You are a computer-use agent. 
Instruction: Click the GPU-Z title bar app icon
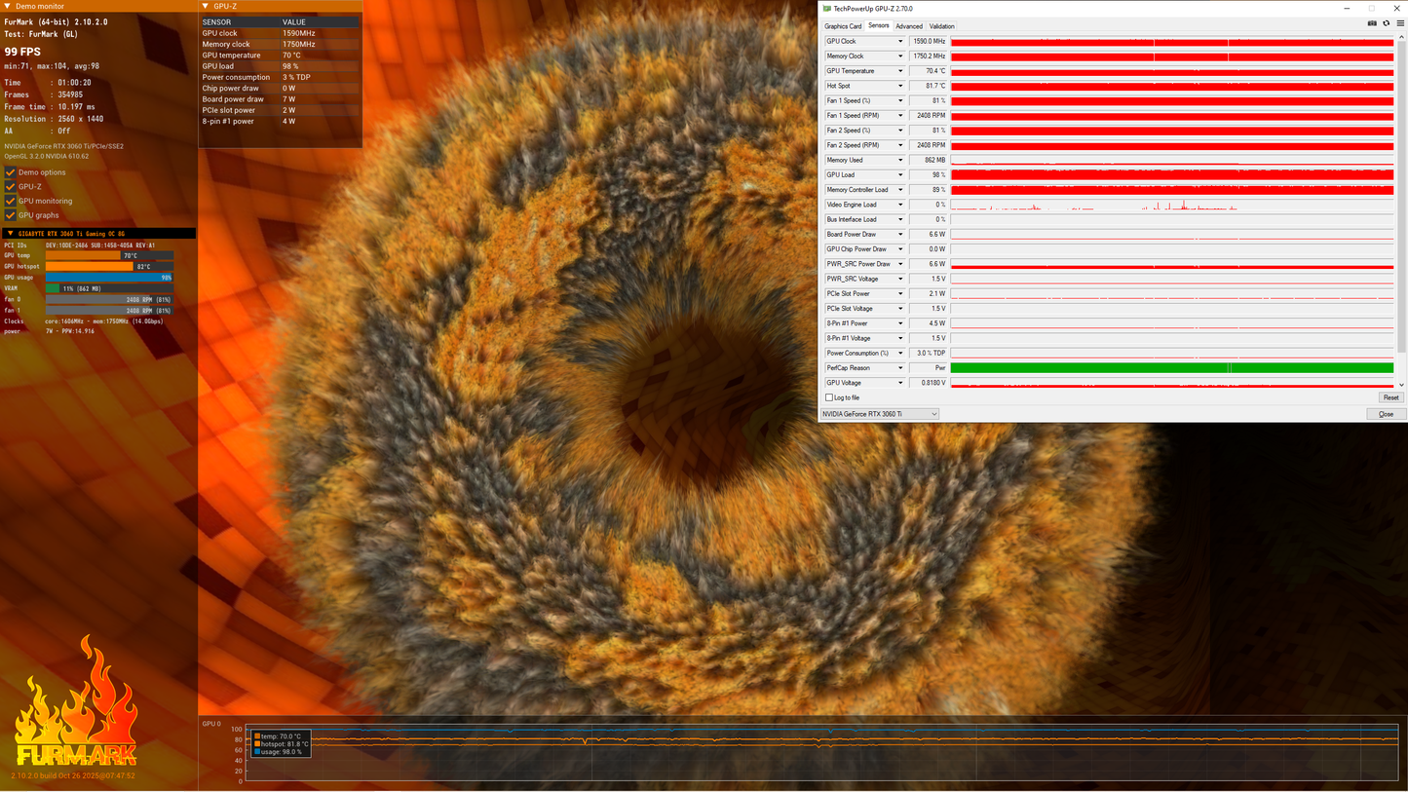[827, 8]
